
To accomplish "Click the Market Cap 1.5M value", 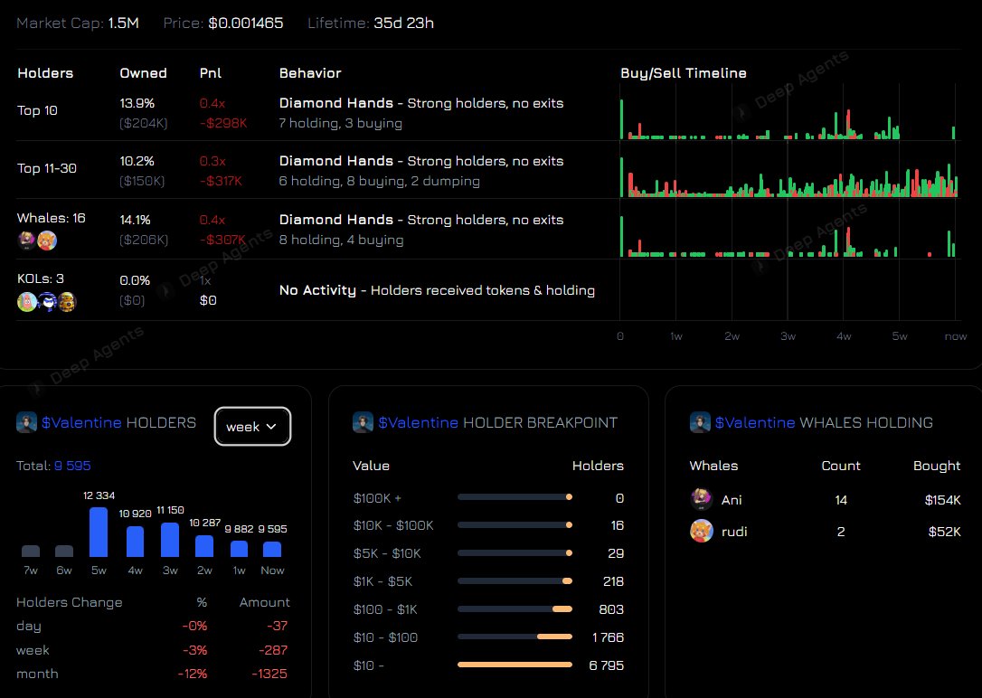I will [124, 24].
